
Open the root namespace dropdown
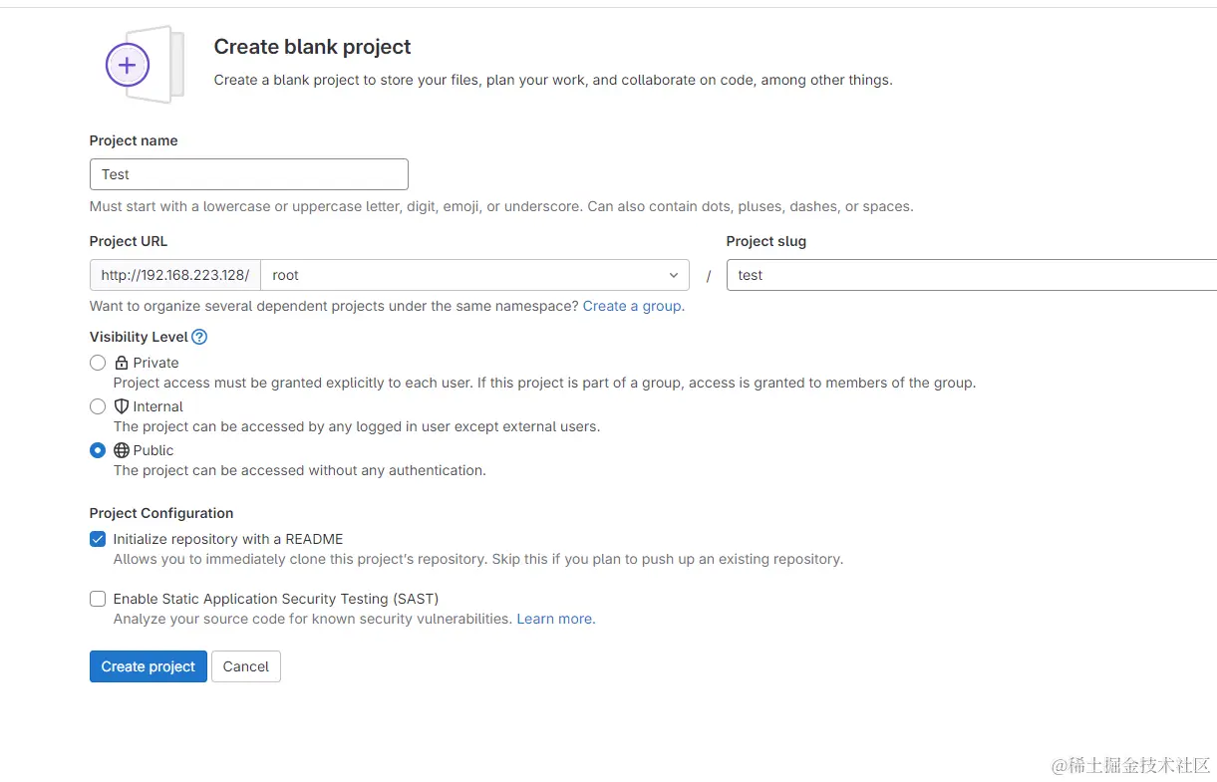(468, 275)
